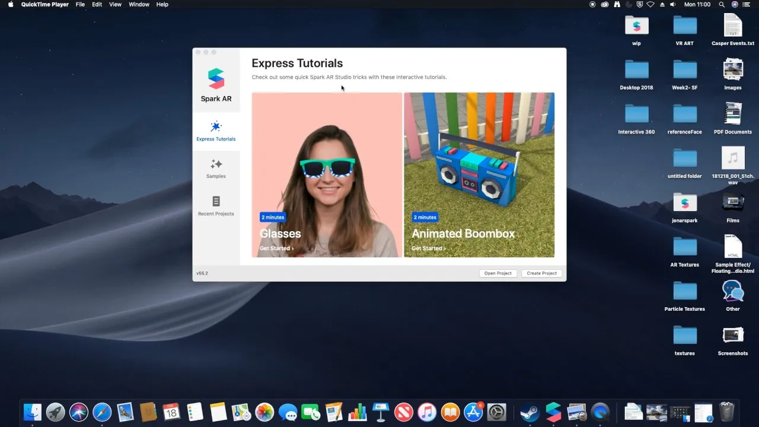Open Safari from the Dock
The image size is (759, 427).
point(102,412)
